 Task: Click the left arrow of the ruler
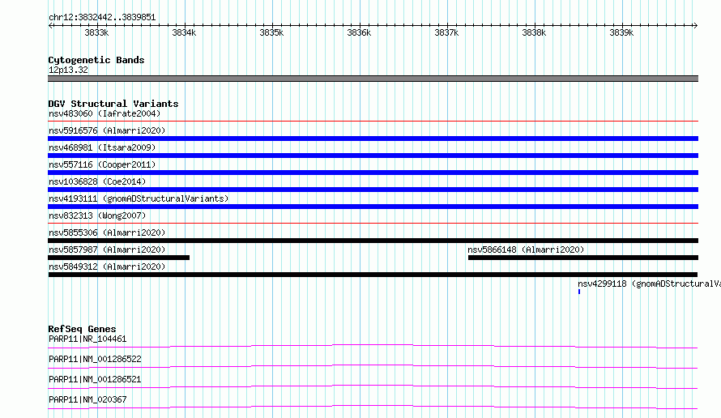coord(50,25)
